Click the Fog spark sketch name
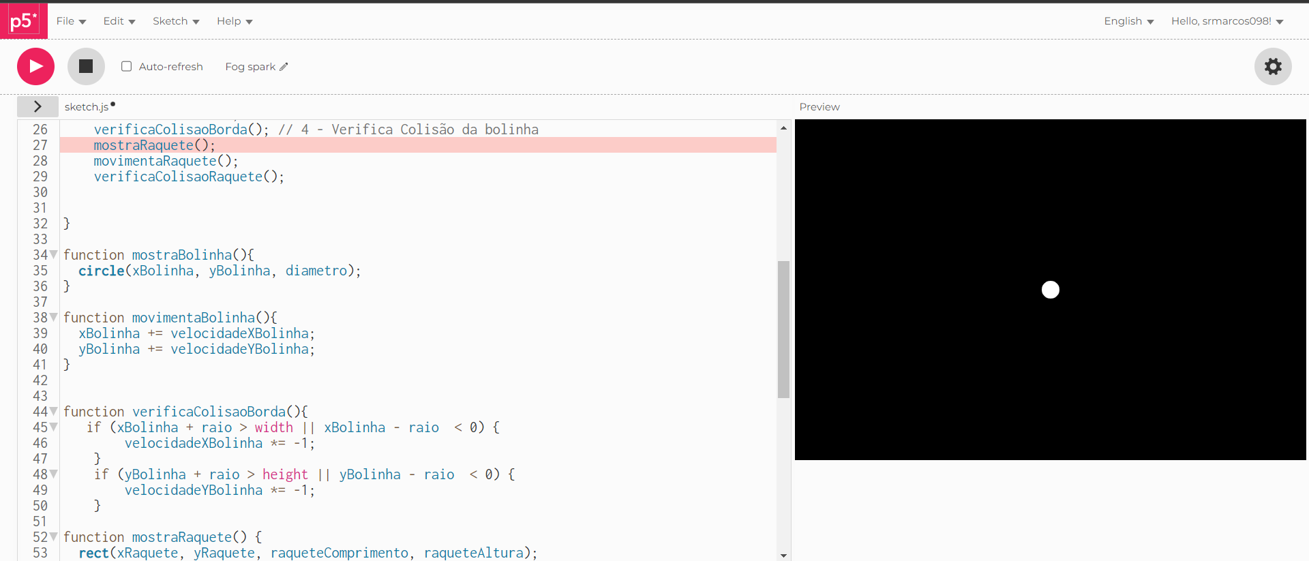 pyautogui.click(x=250, y=67)
